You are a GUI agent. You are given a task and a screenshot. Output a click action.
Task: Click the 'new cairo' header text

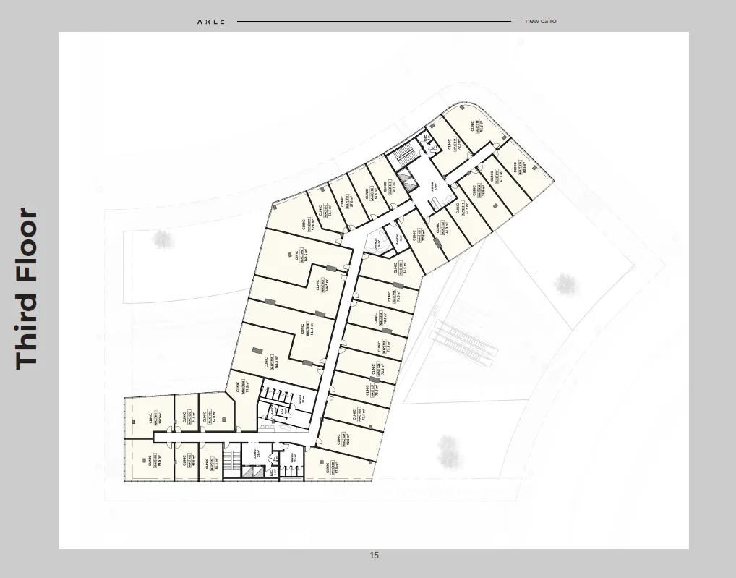pos(541,21)
